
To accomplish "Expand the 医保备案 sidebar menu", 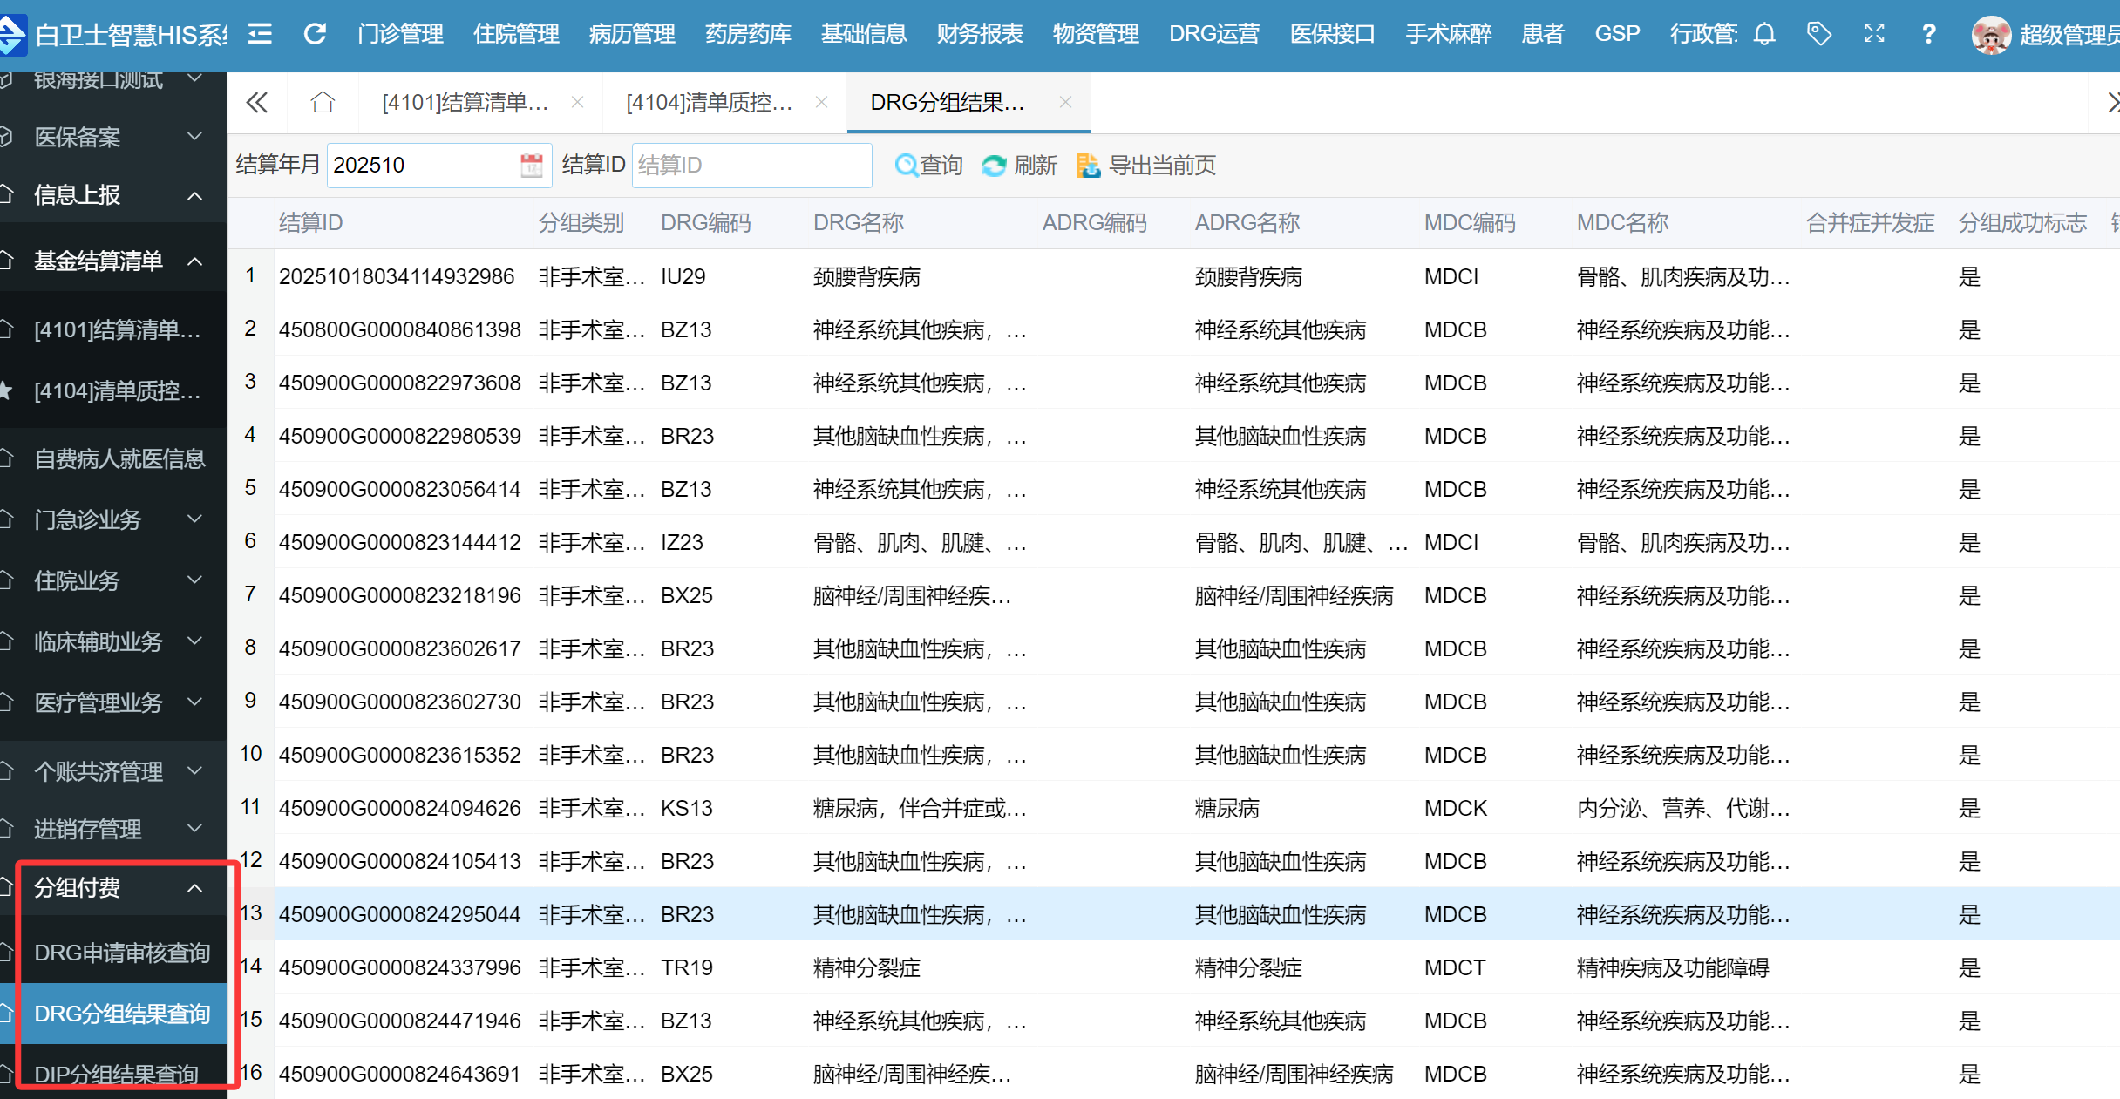I will [195, 137].
